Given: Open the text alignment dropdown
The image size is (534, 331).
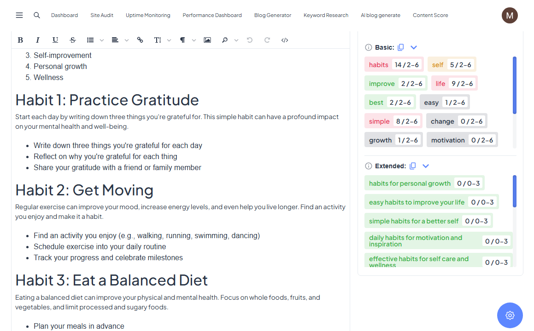Looking at the screenshot, I should [127, 40].
